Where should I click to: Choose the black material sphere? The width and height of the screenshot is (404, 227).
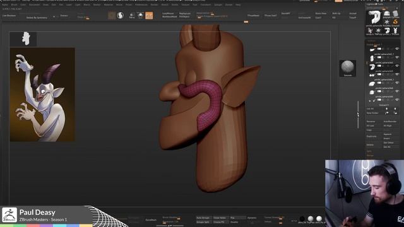click(302, 219)
